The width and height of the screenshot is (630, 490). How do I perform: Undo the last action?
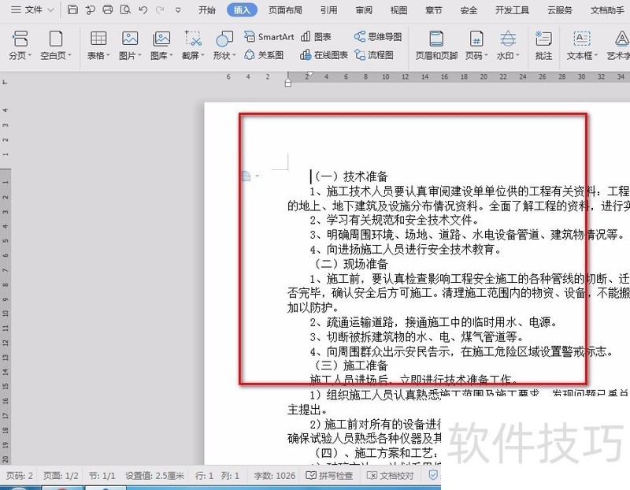click(143, 9)
